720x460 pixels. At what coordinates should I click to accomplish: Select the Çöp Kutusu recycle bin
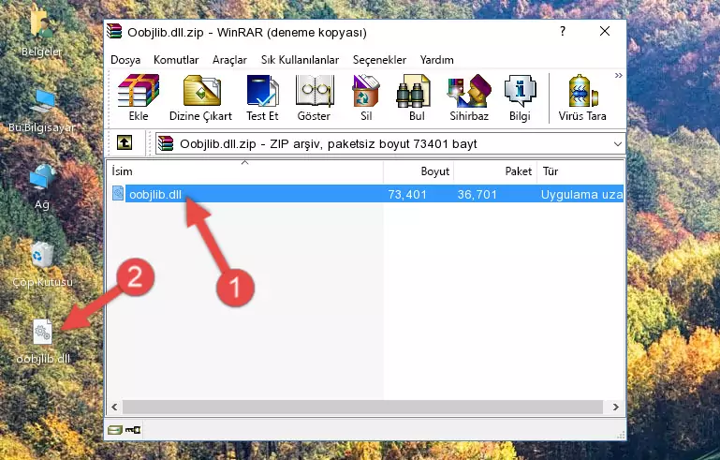pos(42,264)
